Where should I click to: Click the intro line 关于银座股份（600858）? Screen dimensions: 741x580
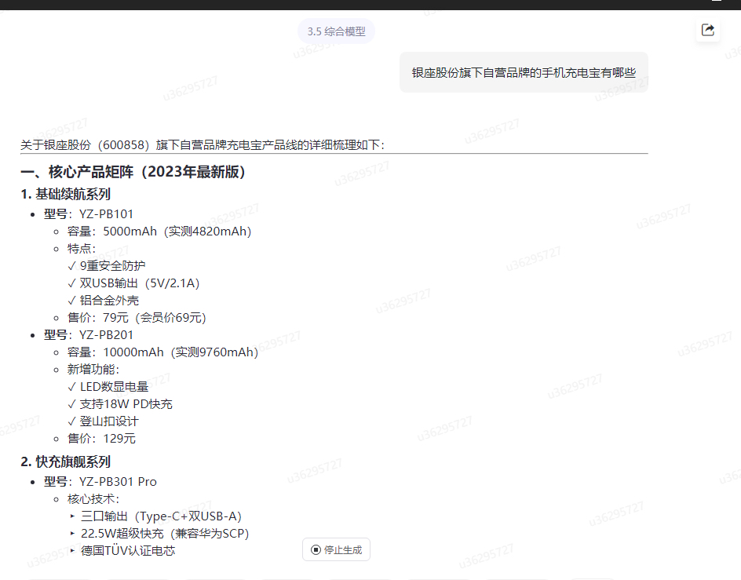coord(203,144)
